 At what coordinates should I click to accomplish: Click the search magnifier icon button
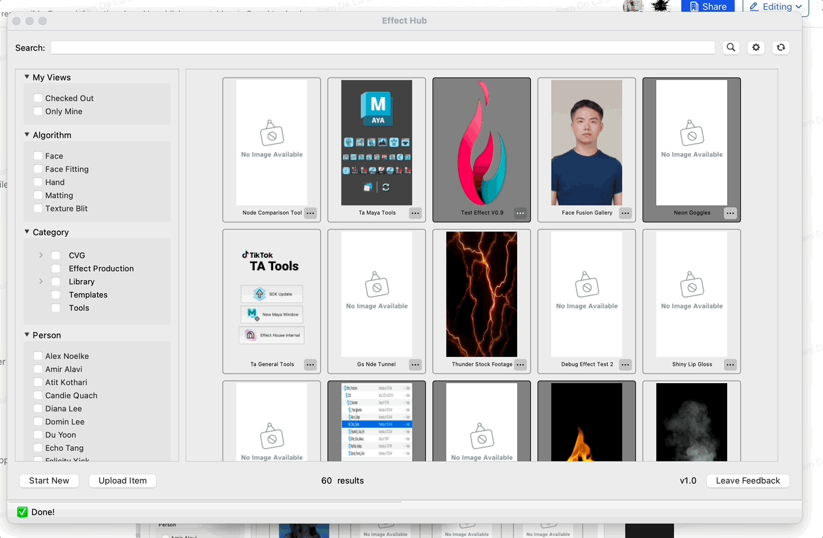[x=730, y=47]
